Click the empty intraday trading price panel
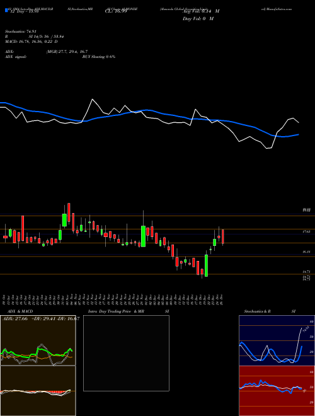 [x=126, y=353]
